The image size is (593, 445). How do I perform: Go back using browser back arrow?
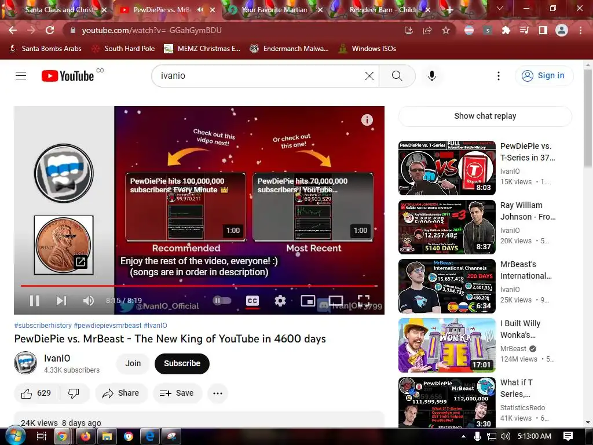point(13,30)
